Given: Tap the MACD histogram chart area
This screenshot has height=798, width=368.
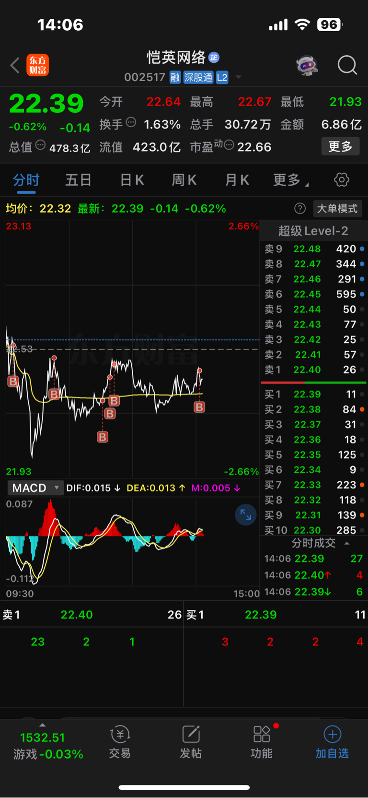Looking at the screenshot, I should click(132, 541).
